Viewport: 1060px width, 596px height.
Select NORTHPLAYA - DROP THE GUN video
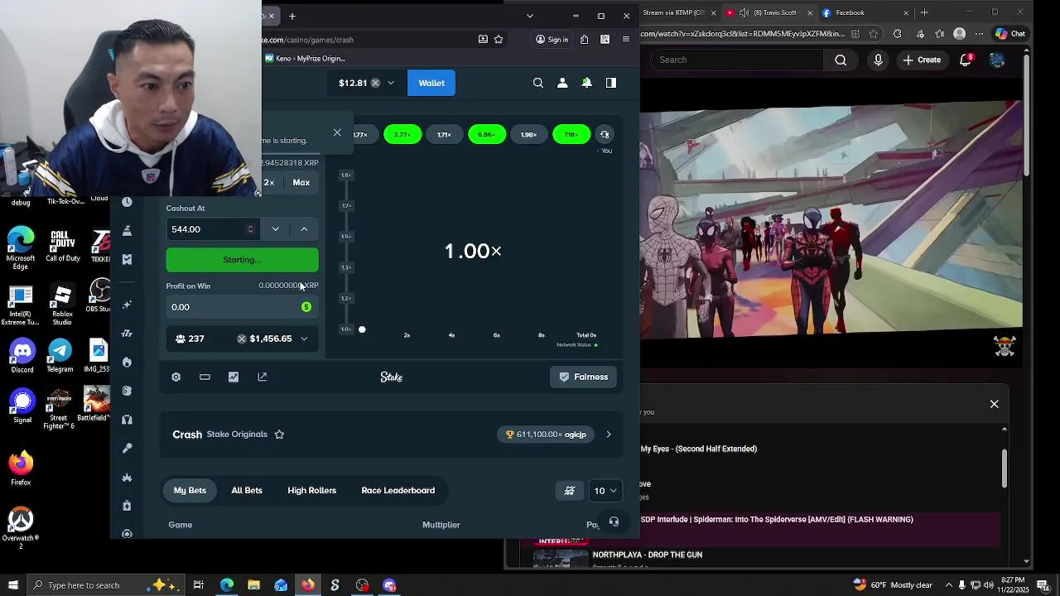[x=647, y=555]
